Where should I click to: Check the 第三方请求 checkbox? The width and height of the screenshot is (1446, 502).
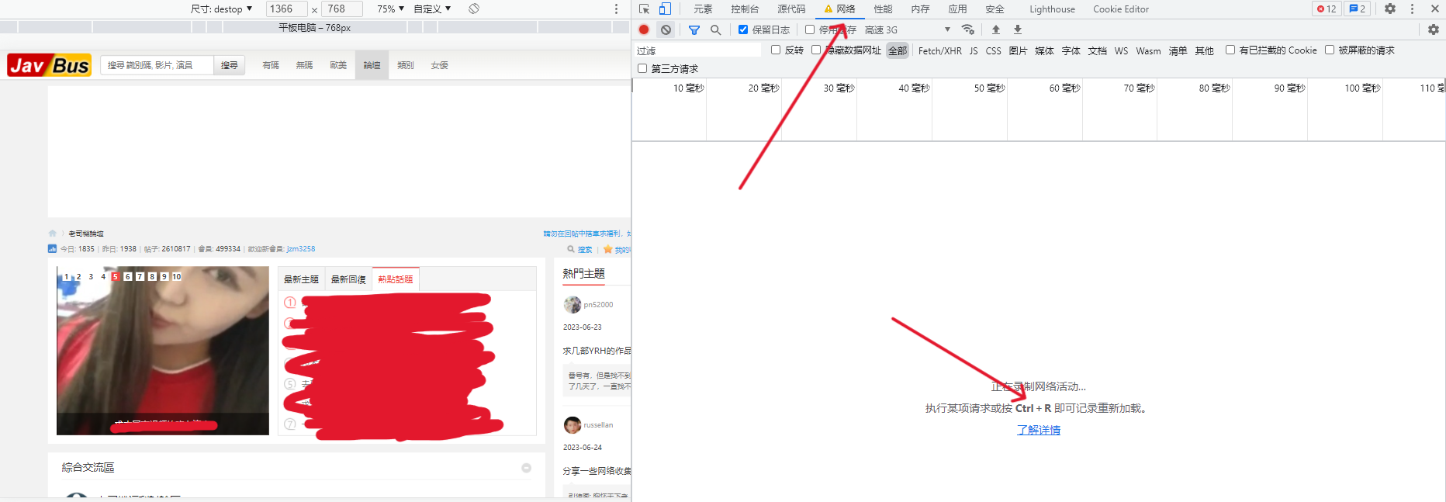click(x=642, y=68)
